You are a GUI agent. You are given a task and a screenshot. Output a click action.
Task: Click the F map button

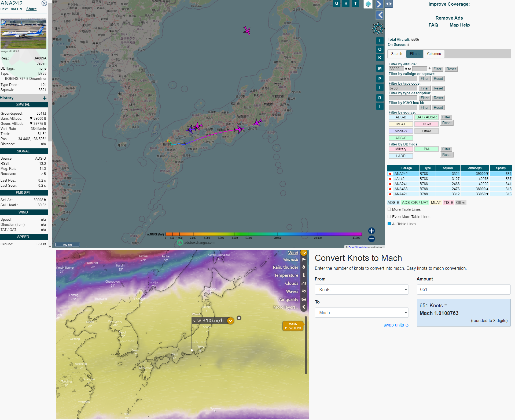[x=380, y=106]
